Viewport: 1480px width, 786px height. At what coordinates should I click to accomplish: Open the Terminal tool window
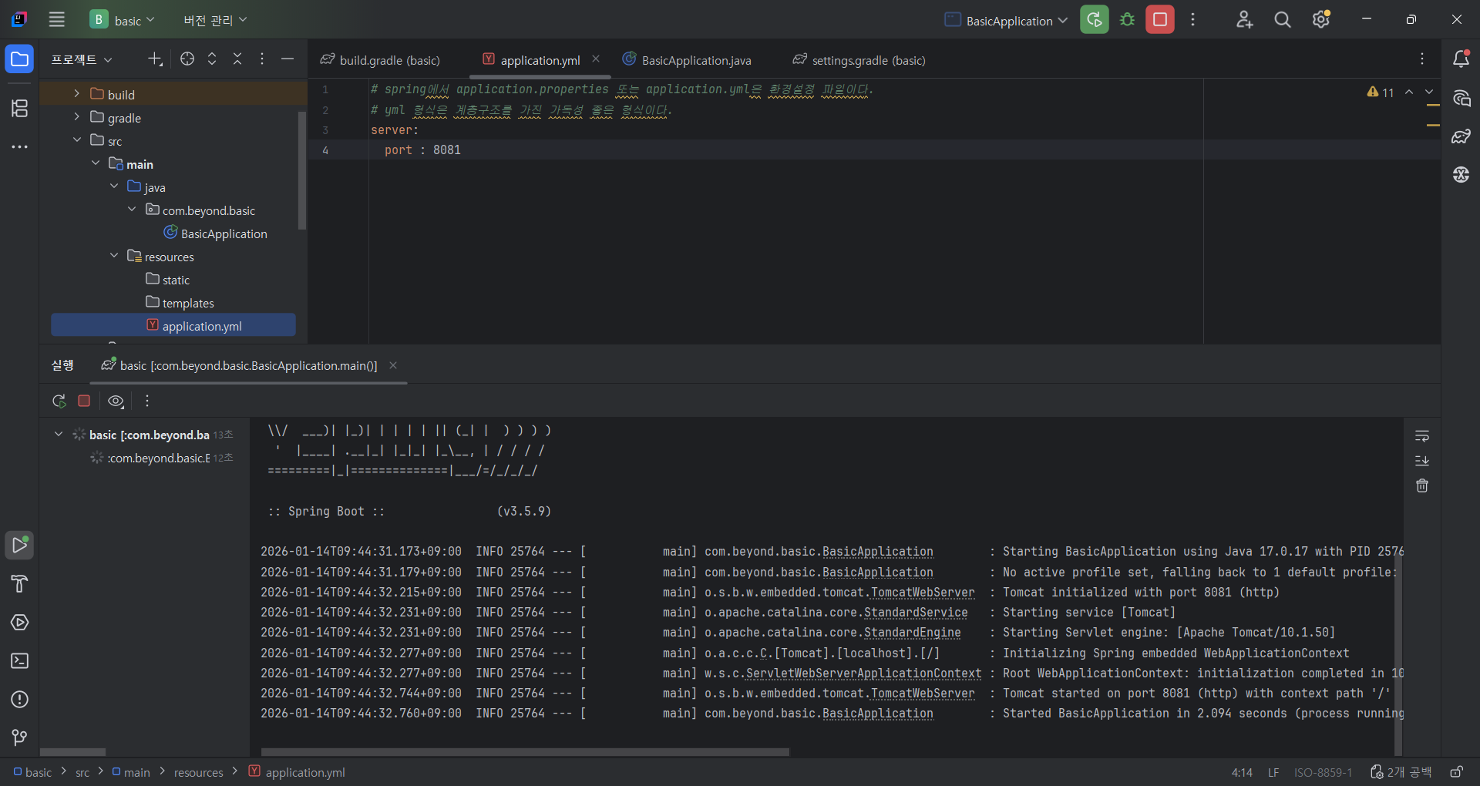(19, 660)
